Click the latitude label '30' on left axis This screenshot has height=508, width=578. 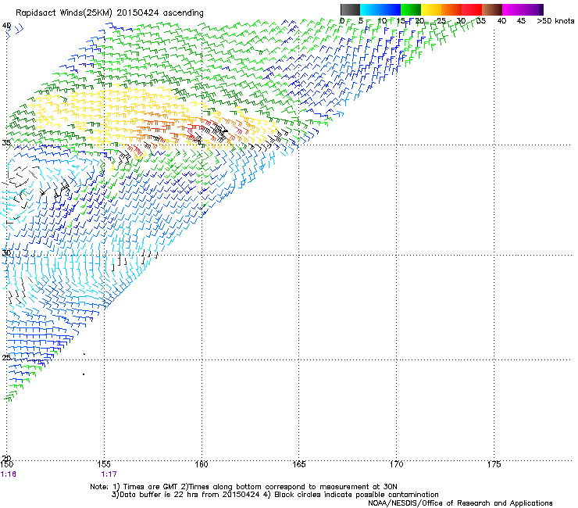coord(6,253)
